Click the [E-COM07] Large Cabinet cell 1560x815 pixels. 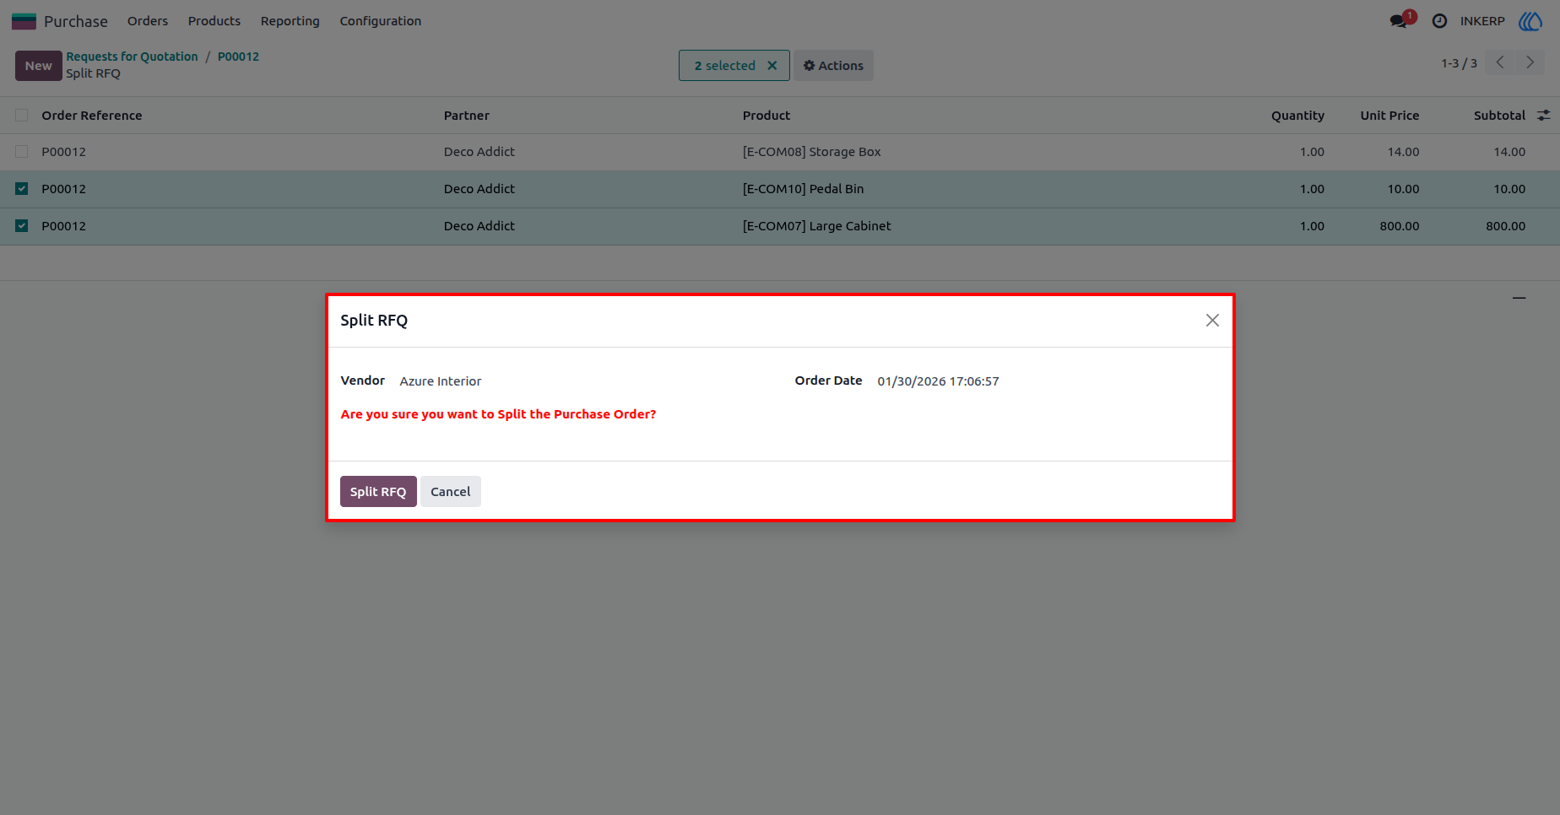tap(816, 226)
